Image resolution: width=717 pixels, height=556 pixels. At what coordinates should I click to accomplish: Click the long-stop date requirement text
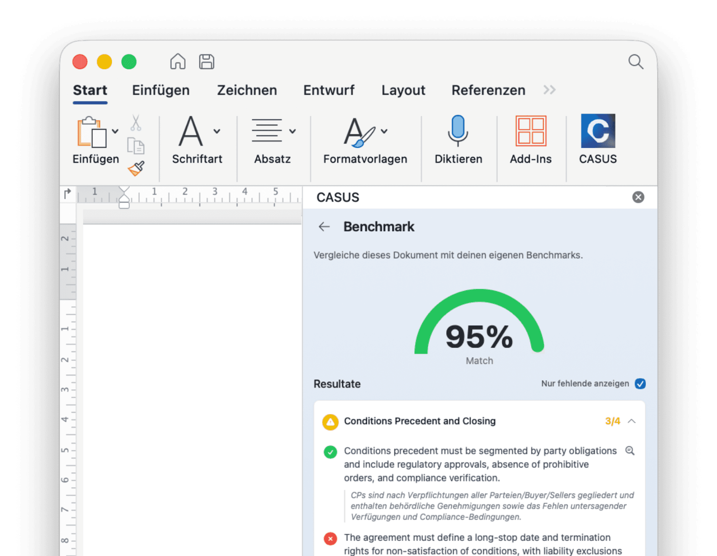pyautogui.click(x=483, y=544)
